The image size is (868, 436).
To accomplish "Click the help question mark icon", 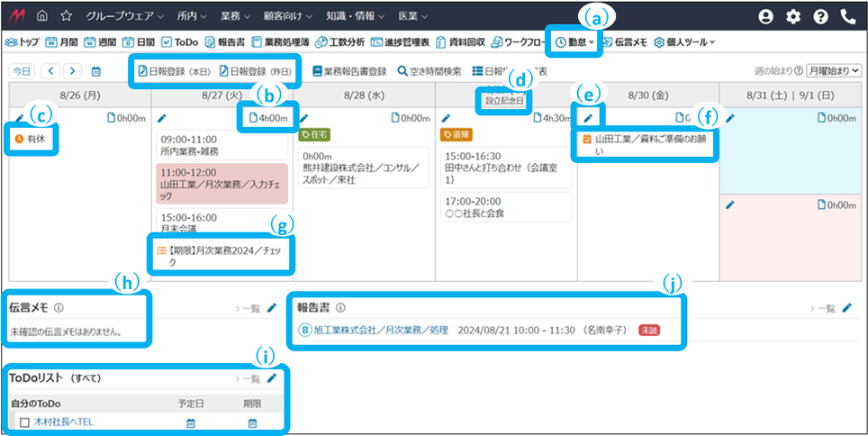I will (820, 16).
